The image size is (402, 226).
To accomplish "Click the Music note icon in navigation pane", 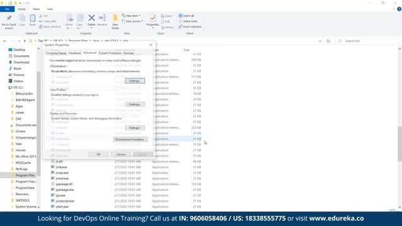I will [10, 68].
